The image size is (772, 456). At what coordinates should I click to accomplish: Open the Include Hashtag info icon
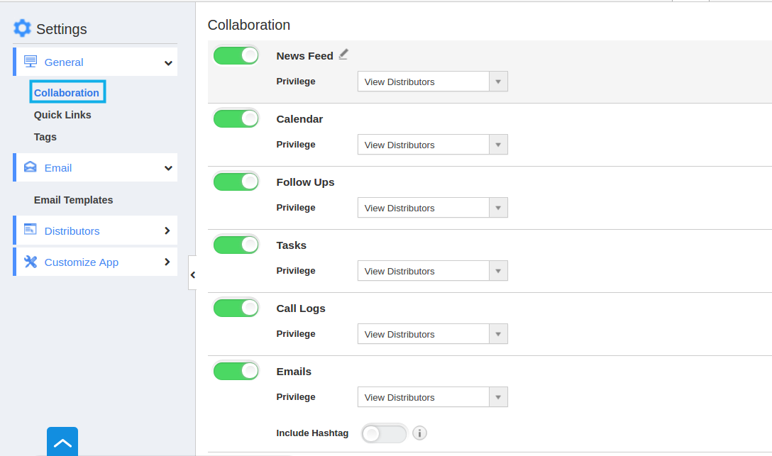(x=419, y=433)
